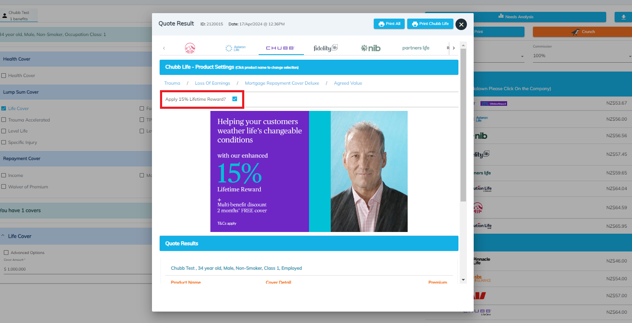The width and height of the screenshot is (632, 323).
Task: Open the nib insurer tab
Action: click(370, 48)
